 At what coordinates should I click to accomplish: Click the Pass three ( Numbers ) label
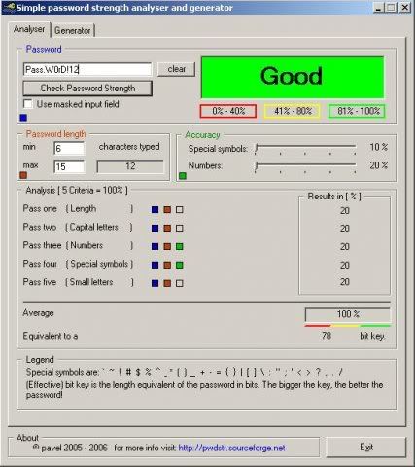click(78, 245)
